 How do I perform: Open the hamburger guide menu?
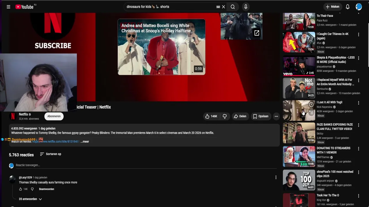click(x=8, y=7)
